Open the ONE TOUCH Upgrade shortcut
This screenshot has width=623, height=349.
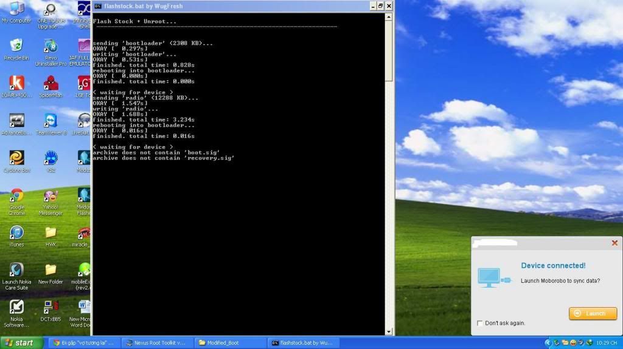click(x=50, y=16)
